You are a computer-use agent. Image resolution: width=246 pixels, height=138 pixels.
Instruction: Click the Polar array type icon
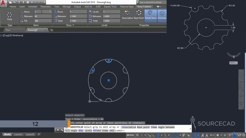pyautogui.click(x=10, y=16)
